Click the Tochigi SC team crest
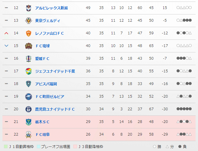The height and width of the screenshot is (151, 198). click(28, 122)
